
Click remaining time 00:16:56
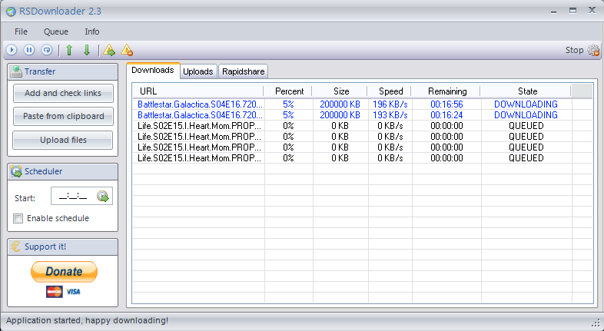click(x=446, y=104)
